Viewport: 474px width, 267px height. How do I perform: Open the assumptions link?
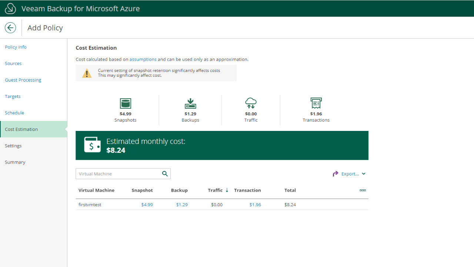143,59
